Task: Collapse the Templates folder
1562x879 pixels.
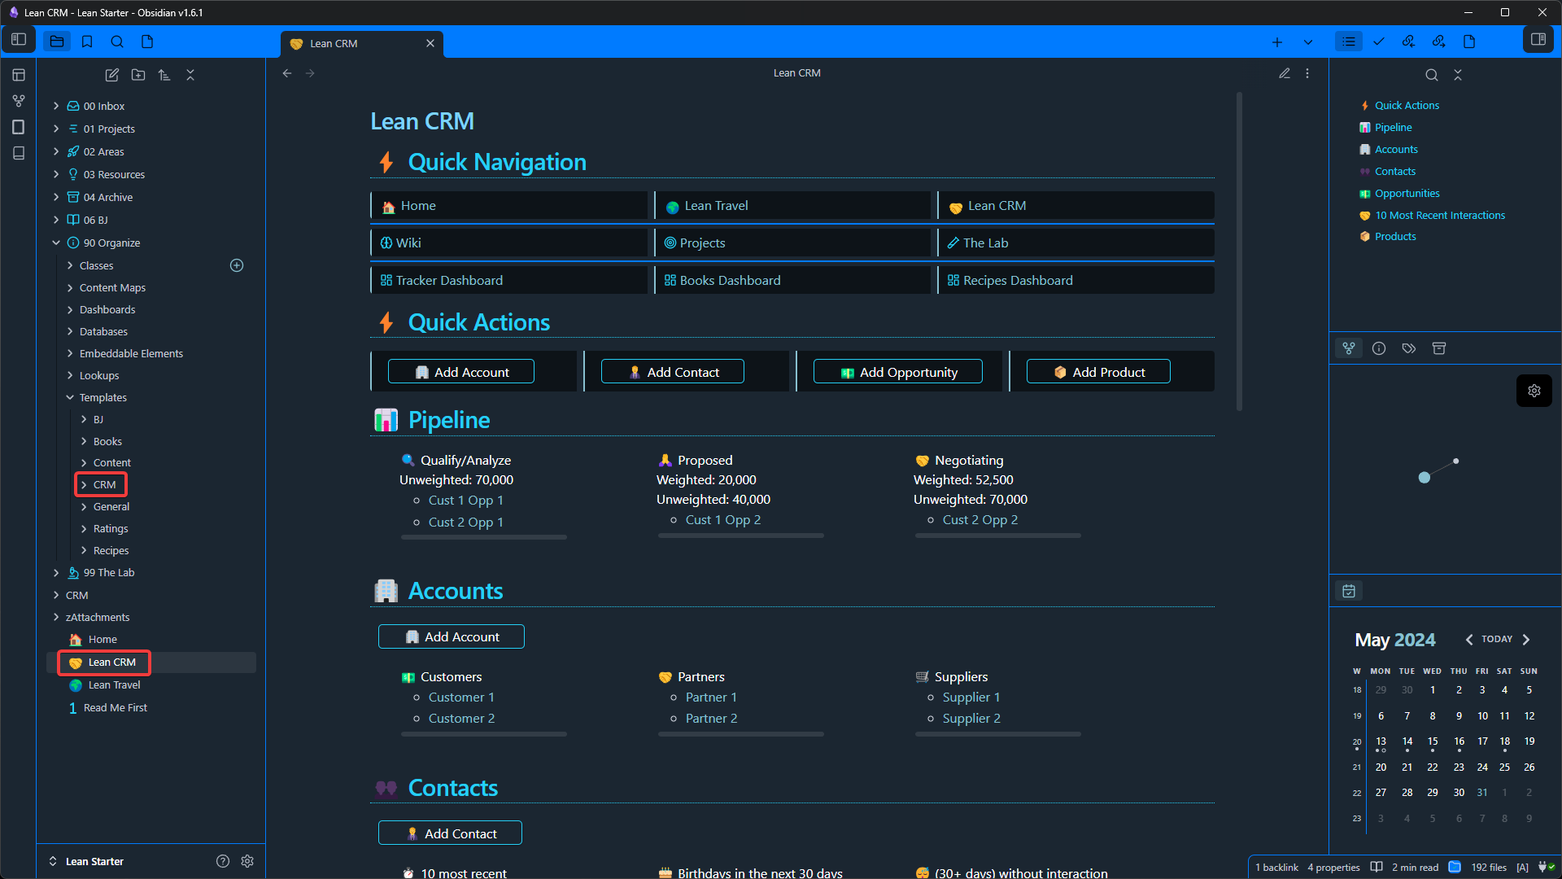Action: [70, 397]
